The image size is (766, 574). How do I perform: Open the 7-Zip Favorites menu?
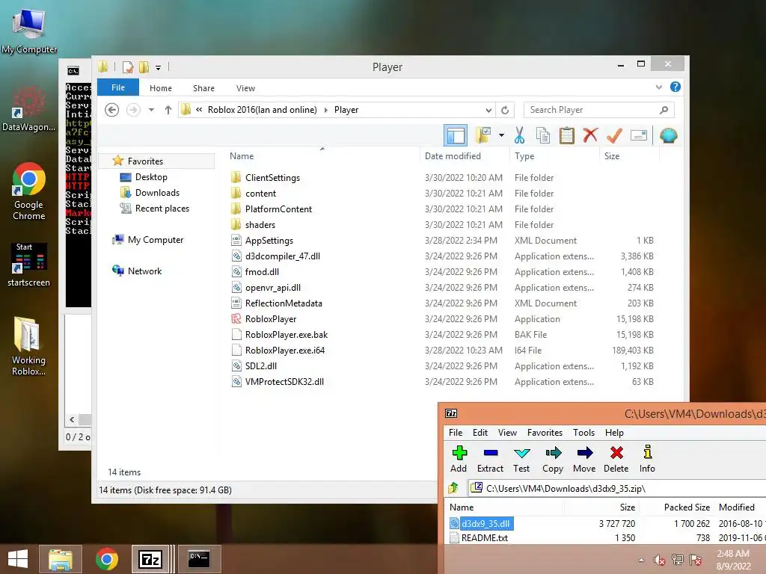[545, 433]
